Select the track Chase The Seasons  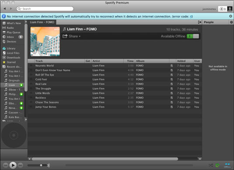47,102
